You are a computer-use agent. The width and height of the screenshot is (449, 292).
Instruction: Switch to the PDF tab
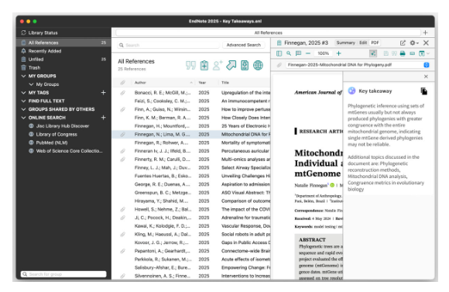(375, 43)
